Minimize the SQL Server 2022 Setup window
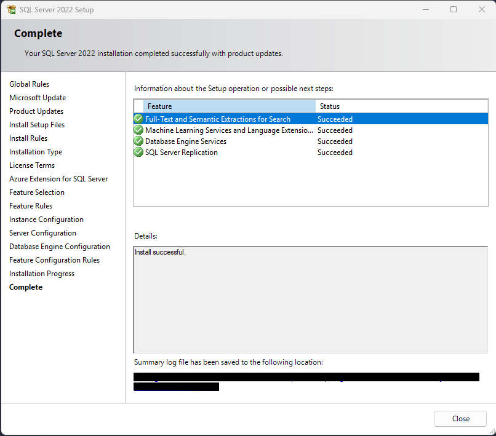Screen dimensions: 496x436 (425, 10)
